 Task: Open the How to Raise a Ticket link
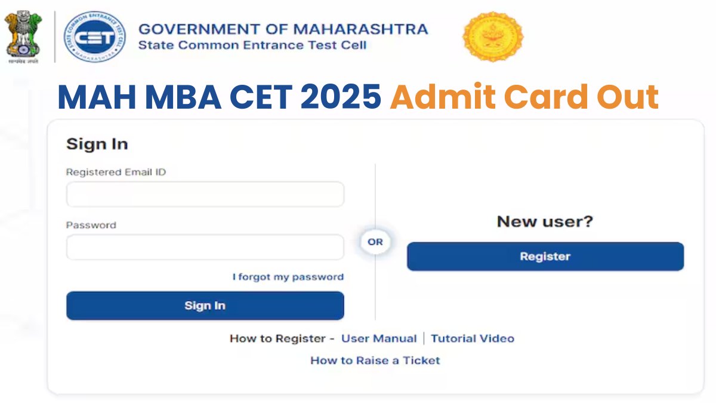pos(375,361)
